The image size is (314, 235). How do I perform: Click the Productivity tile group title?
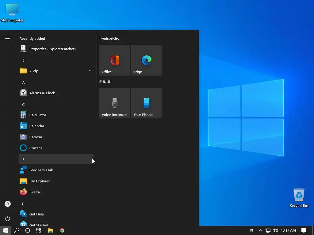(109, 39)
